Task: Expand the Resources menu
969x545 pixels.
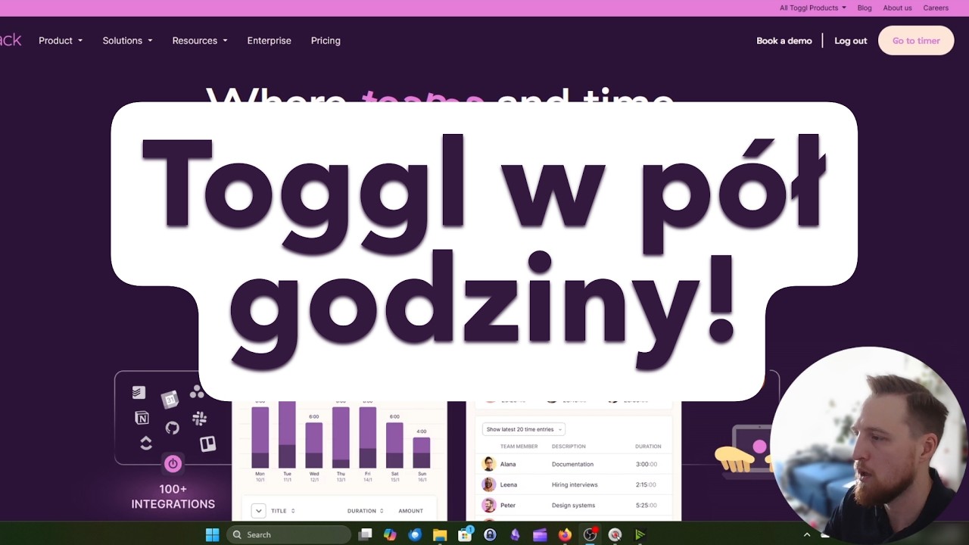Action: 200,40
